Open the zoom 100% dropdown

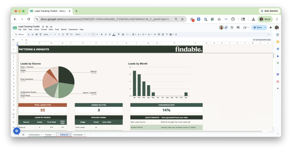(x=47, y=34)
